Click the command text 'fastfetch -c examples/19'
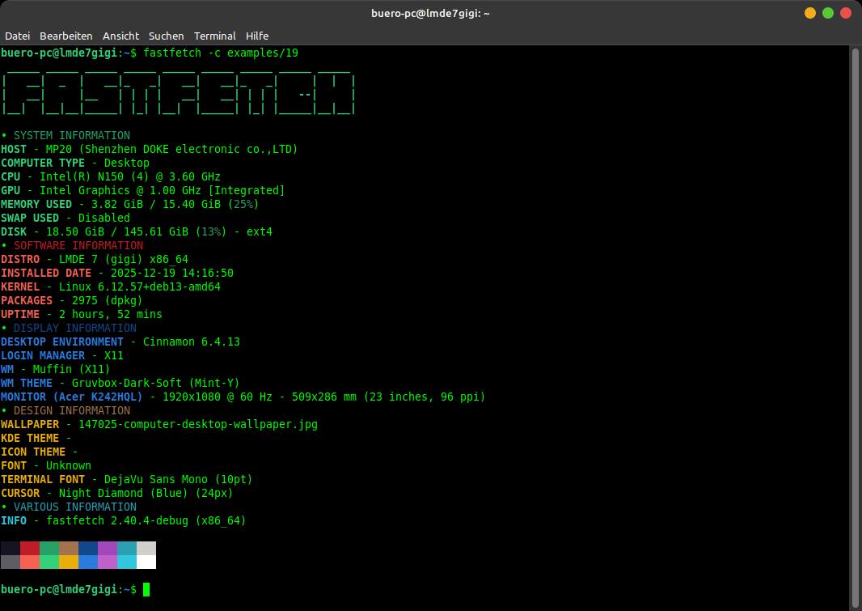This screenshot has width=862, height=611. click(221, 53)
